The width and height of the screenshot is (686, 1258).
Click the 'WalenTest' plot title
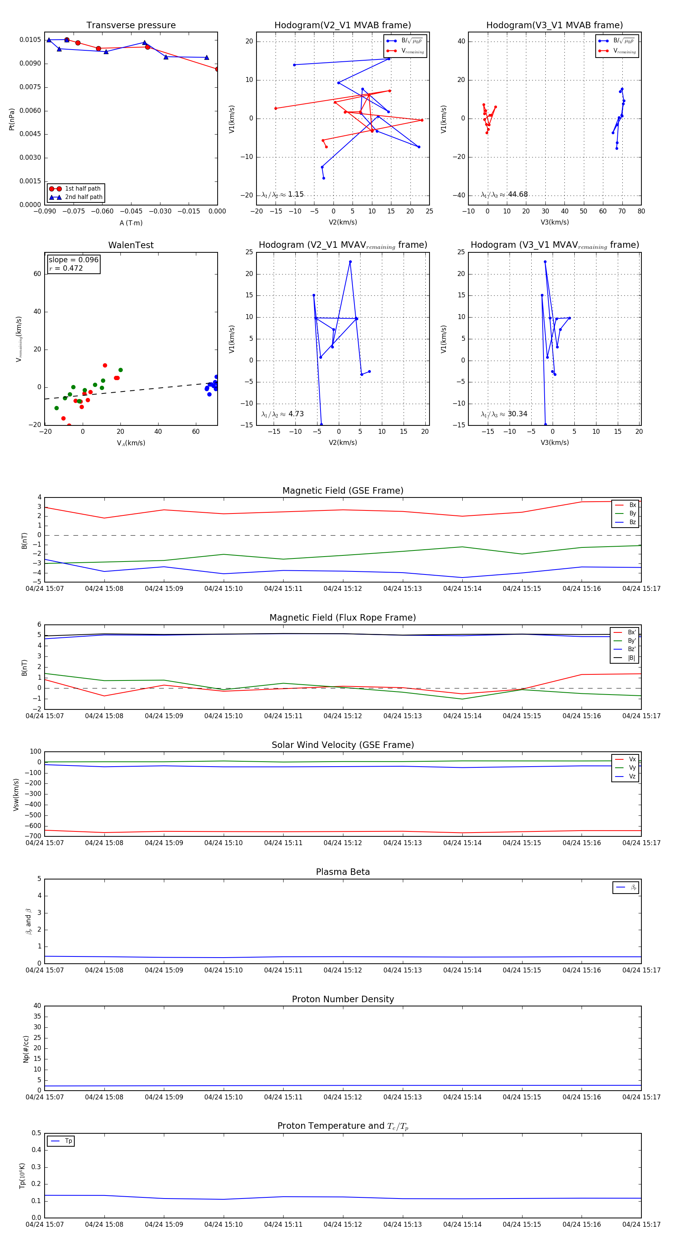(131, 245)
